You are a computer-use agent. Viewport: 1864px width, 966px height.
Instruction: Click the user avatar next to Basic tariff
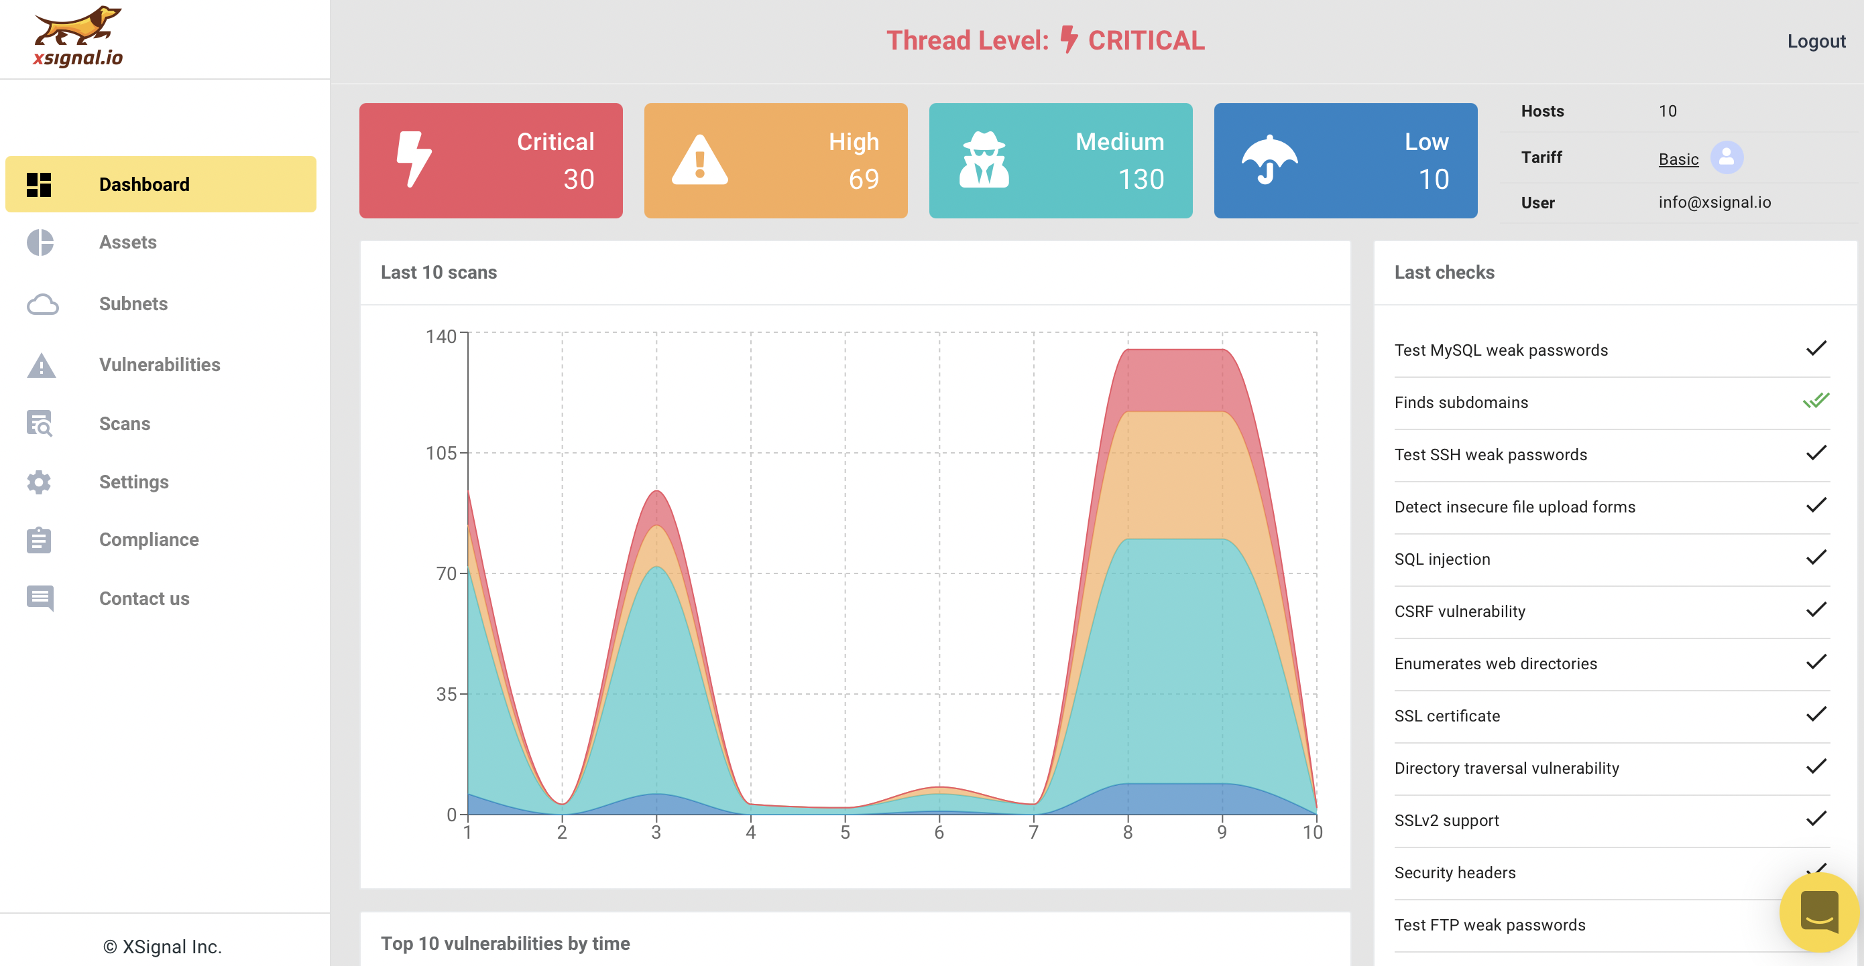coord(1727,157)
